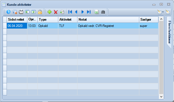Sort by the Aktivitet column header
The image size is (174, 102).
tap(68, 20)
